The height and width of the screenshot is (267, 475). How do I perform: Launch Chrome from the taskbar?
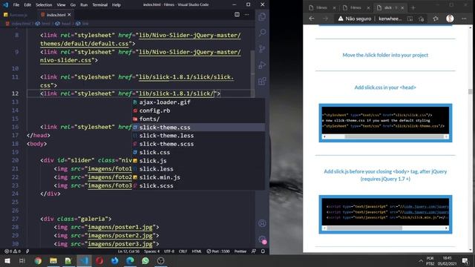[38, 260]
